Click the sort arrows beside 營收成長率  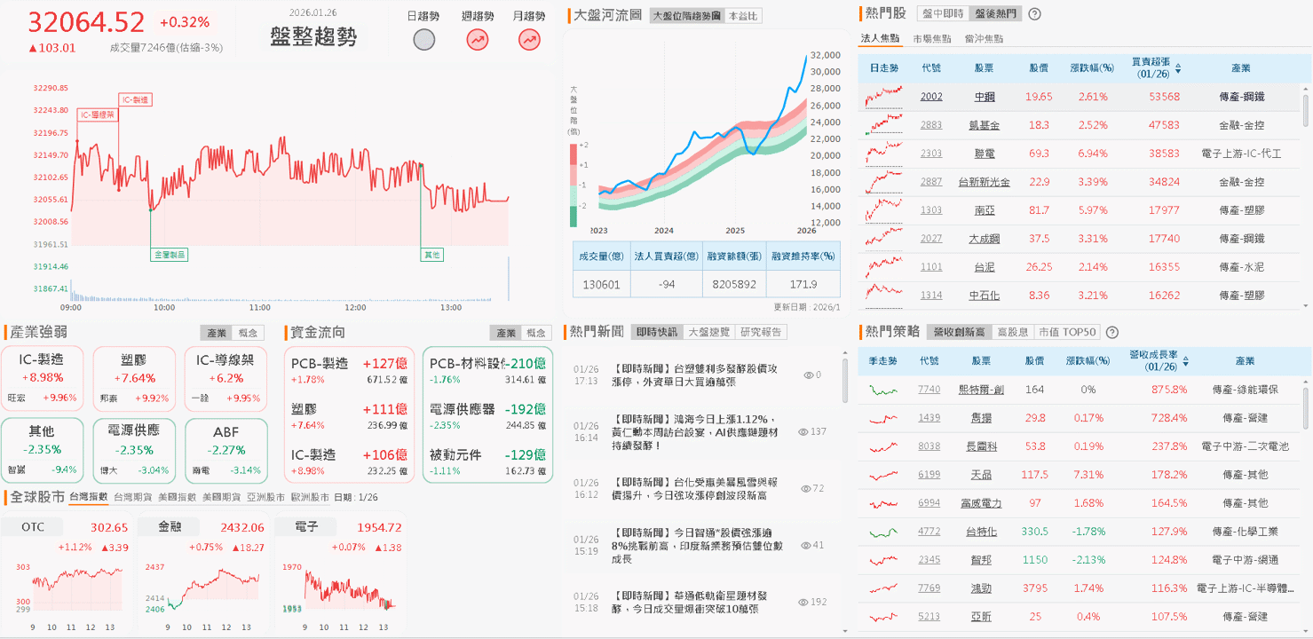point(1185,361)
